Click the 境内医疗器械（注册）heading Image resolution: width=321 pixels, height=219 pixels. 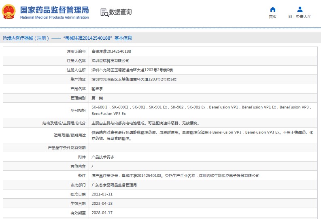(28, 38)
